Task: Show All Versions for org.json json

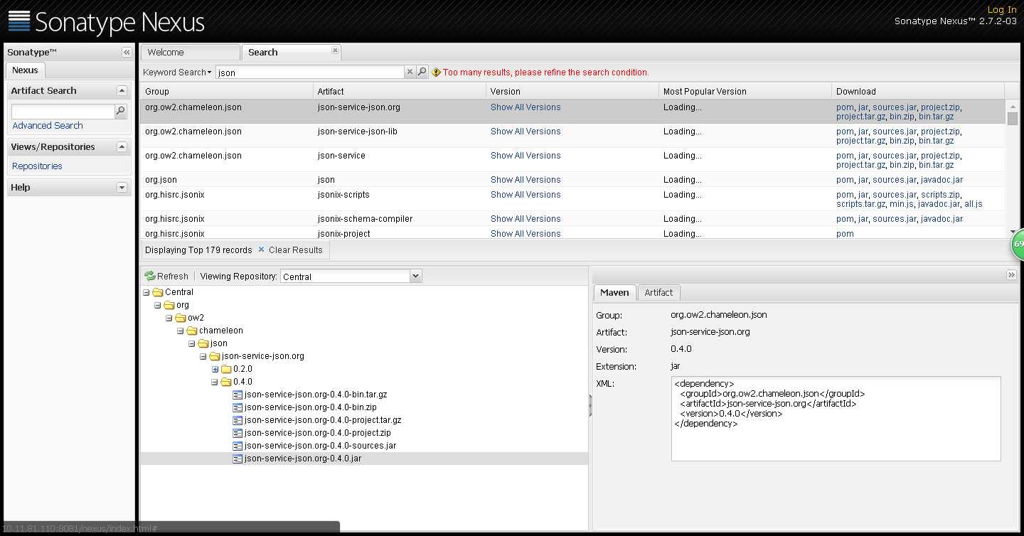Action: click(x=526, y=179)
